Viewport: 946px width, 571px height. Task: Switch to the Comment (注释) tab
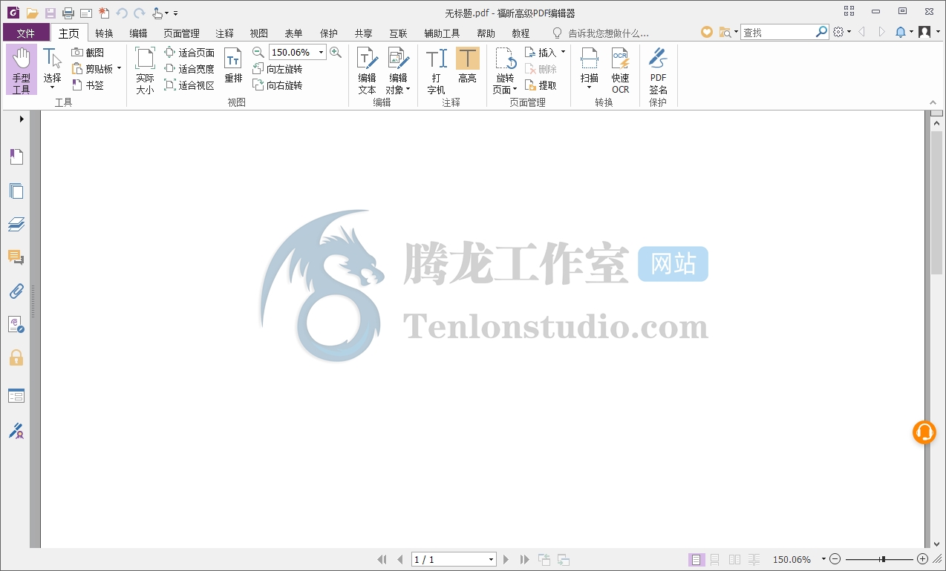click(x=224, y=33)
